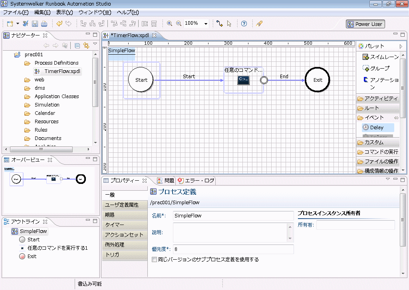Open the ファイル(F) menu
This screenshot has height=290, width=409.
coord(16,12)
